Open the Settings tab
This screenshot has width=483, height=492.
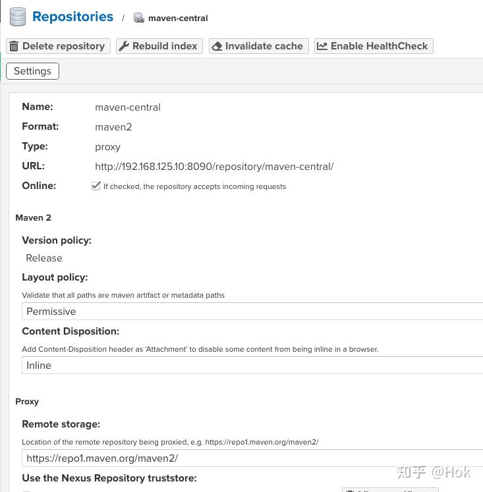tap(33, 71)
